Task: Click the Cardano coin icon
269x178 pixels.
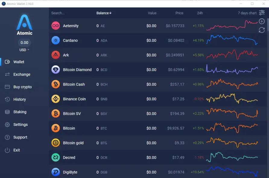Action: coord(55,40)
